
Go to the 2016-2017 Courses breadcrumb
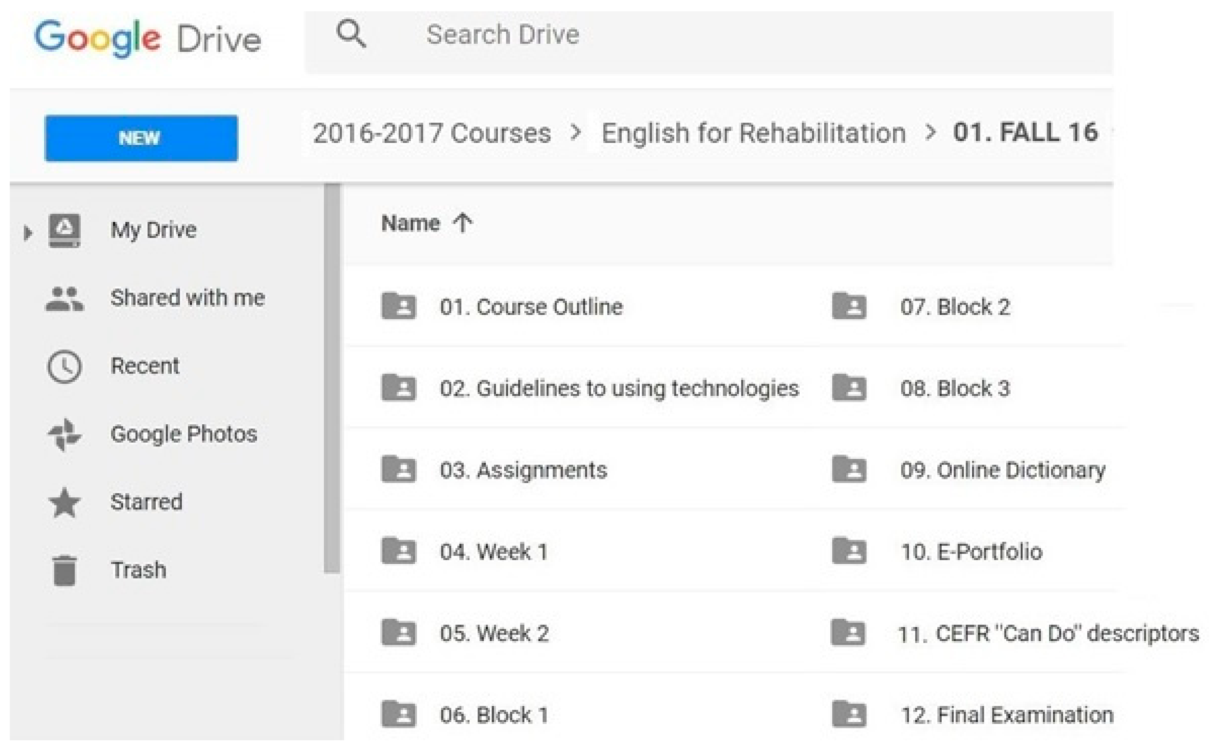tap(432, 133)
